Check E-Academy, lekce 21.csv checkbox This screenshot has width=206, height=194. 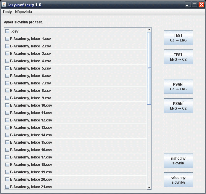(7, 187)
